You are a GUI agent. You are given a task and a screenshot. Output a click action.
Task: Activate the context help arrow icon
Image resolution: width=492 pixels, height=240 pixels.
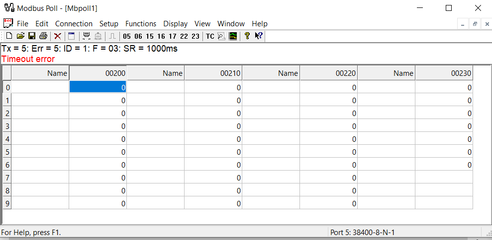pyautogui.click(x=259, y=36)
